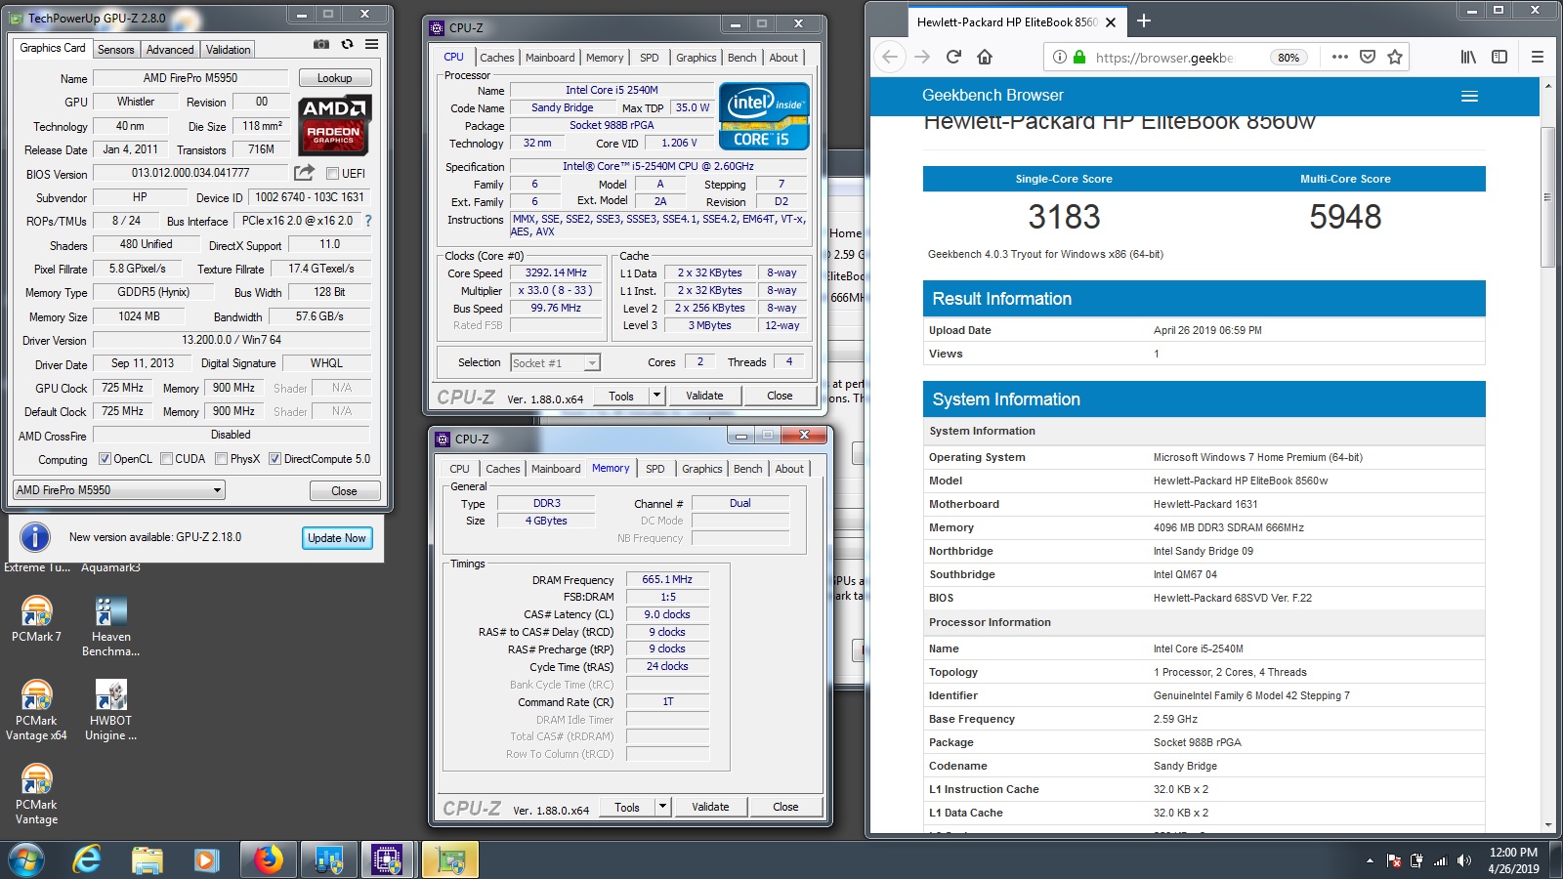The image size is (1563, 879).
Task: Show hidden tray icons arrow
Action: 1370,860
